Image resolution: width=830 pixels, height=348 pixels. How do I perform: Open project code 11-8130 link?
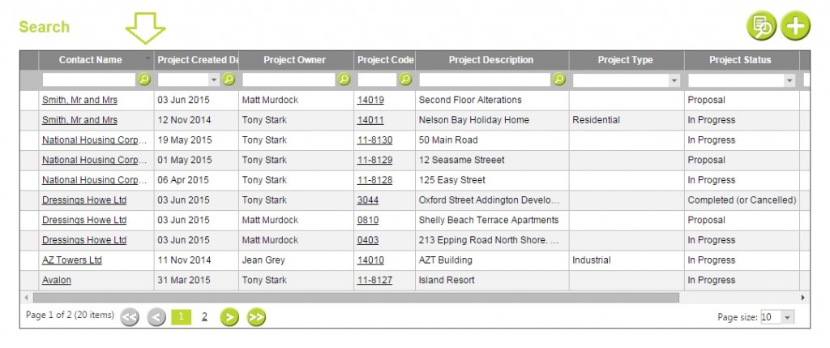[x=374, y=140]
